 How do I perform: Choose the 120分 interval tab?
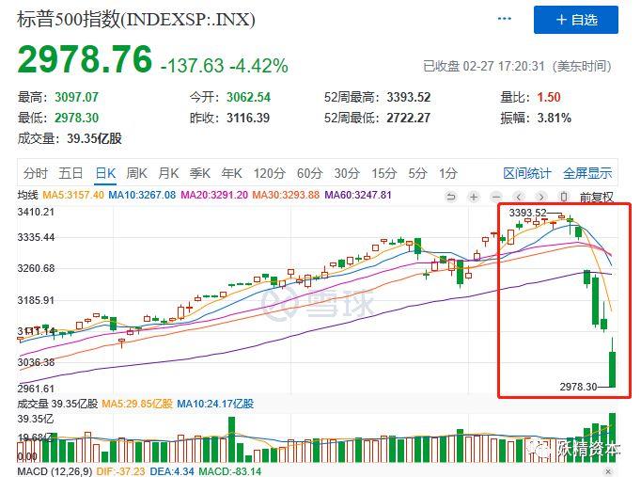click(x=269, y=173)
